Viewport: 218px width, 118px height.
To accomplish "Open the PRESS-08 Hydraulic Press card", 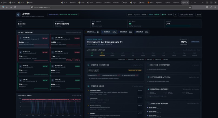I will (66, 83).
